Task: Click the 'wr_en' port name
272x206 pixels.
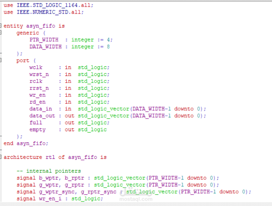Action: tap(38, 95)
